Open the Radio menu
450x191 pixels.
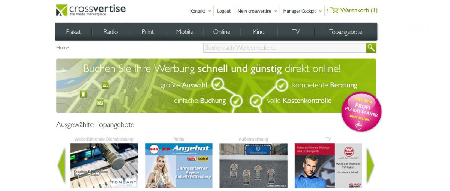(x=111, y=32)
